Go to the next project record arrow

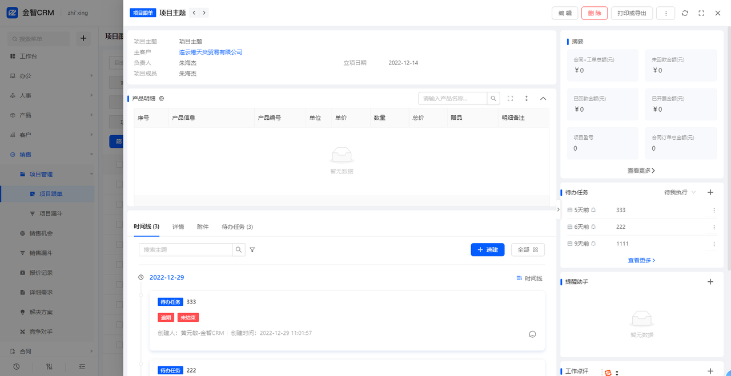[204, 13]
